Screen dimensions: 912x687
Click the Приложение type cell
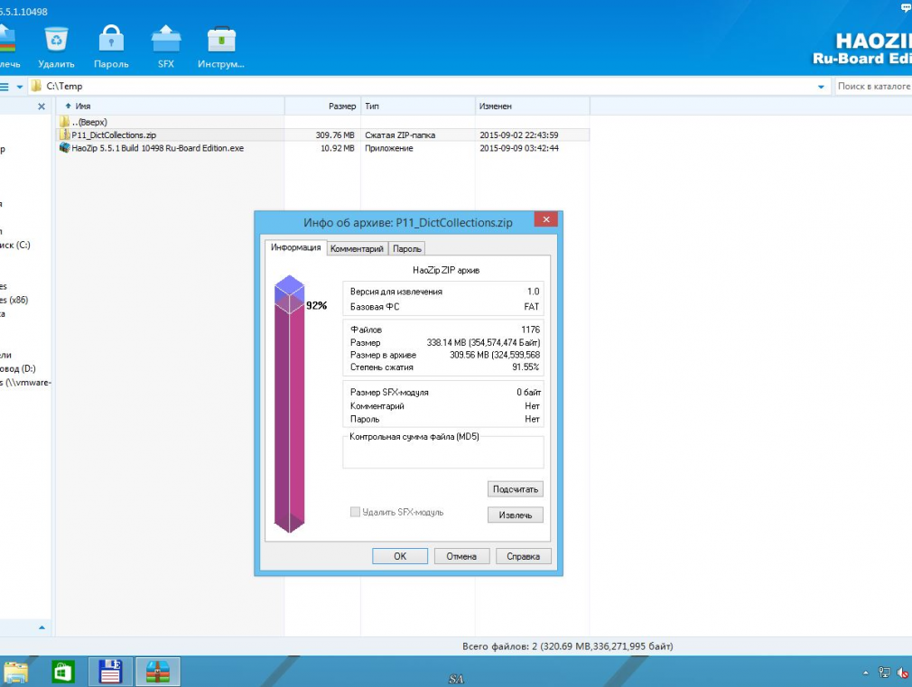pos(389,148)
